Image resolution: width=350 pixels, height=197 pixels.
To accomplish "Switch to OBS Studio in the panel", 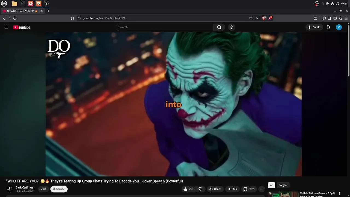I will pyautogui.click(x=47, y=4).
